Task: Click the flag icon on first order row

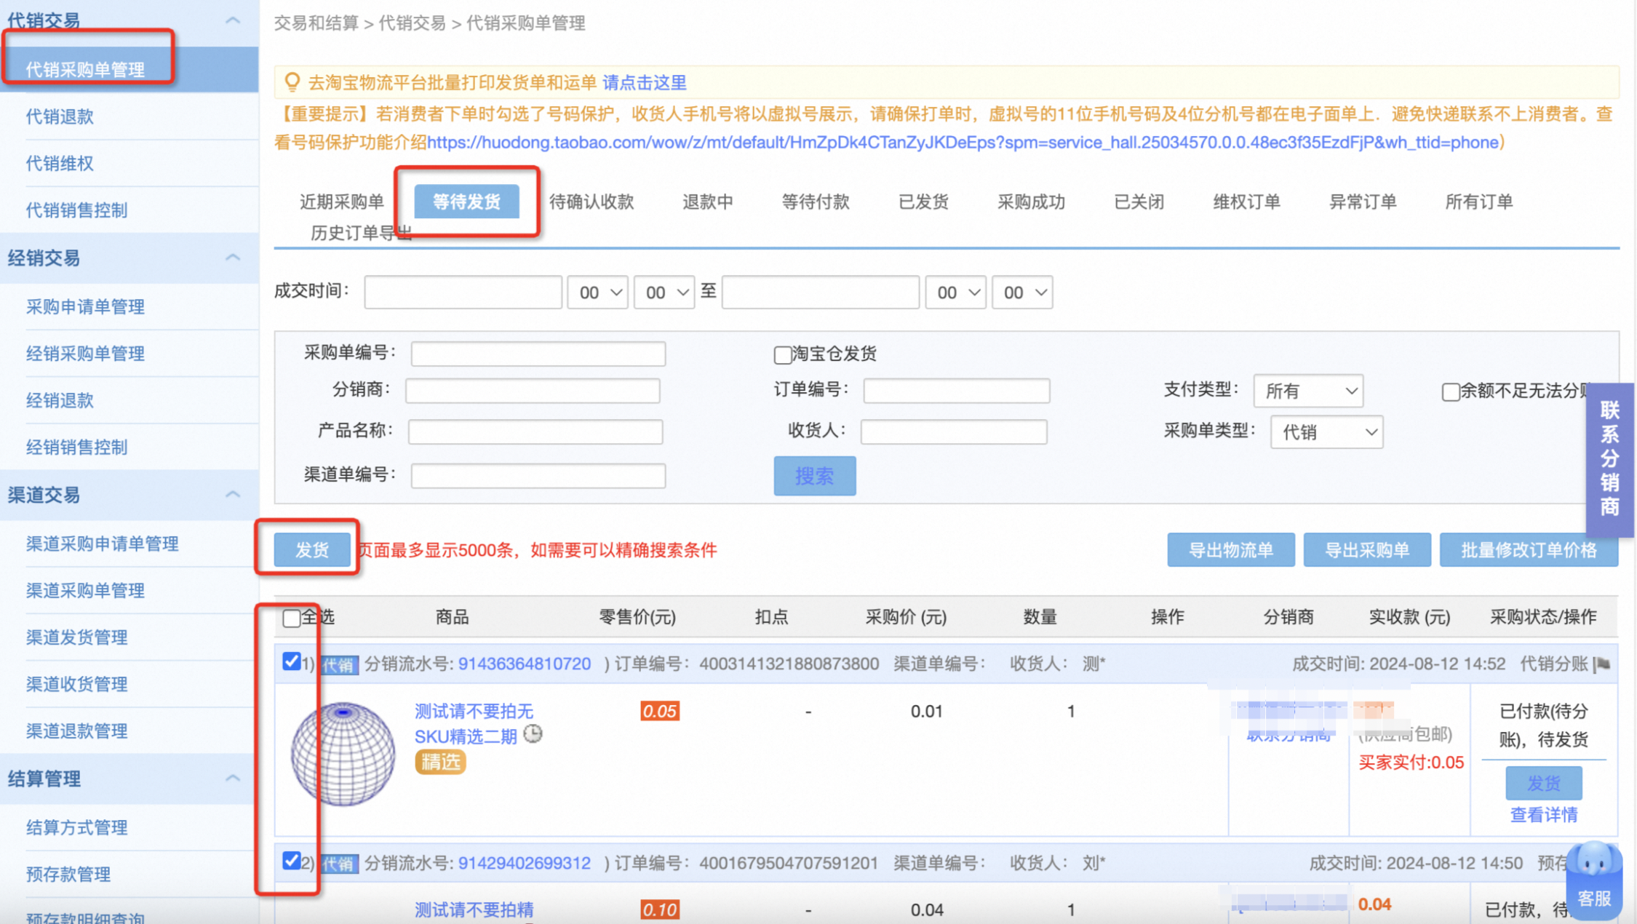Action: click(x=1602, y=664)
